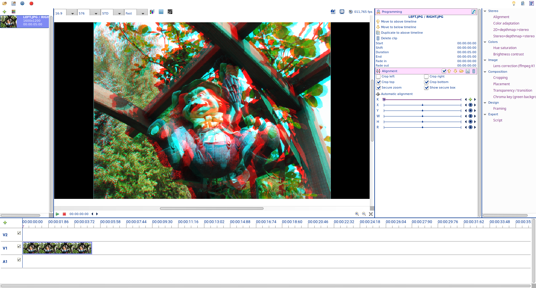Select Hue saturation in the effects list
The image size is (536, 288).
point(505,48)
